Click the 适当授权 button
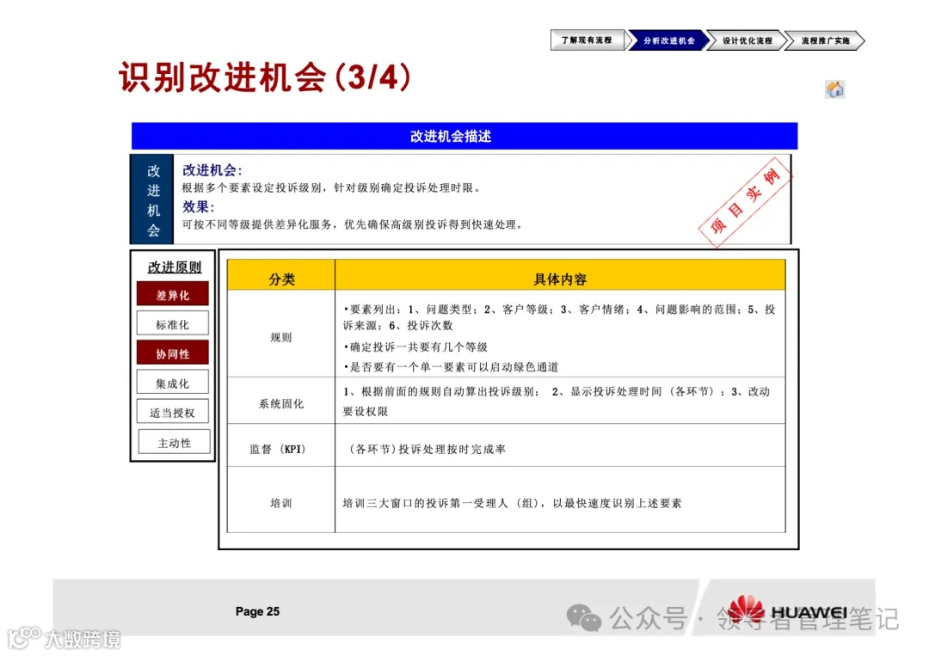The height and width of the screenshot is (656, 929). tap(172, 411)
